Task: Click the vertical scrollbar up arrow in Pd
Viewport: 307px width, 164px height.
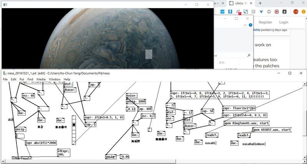Action: 304,84
